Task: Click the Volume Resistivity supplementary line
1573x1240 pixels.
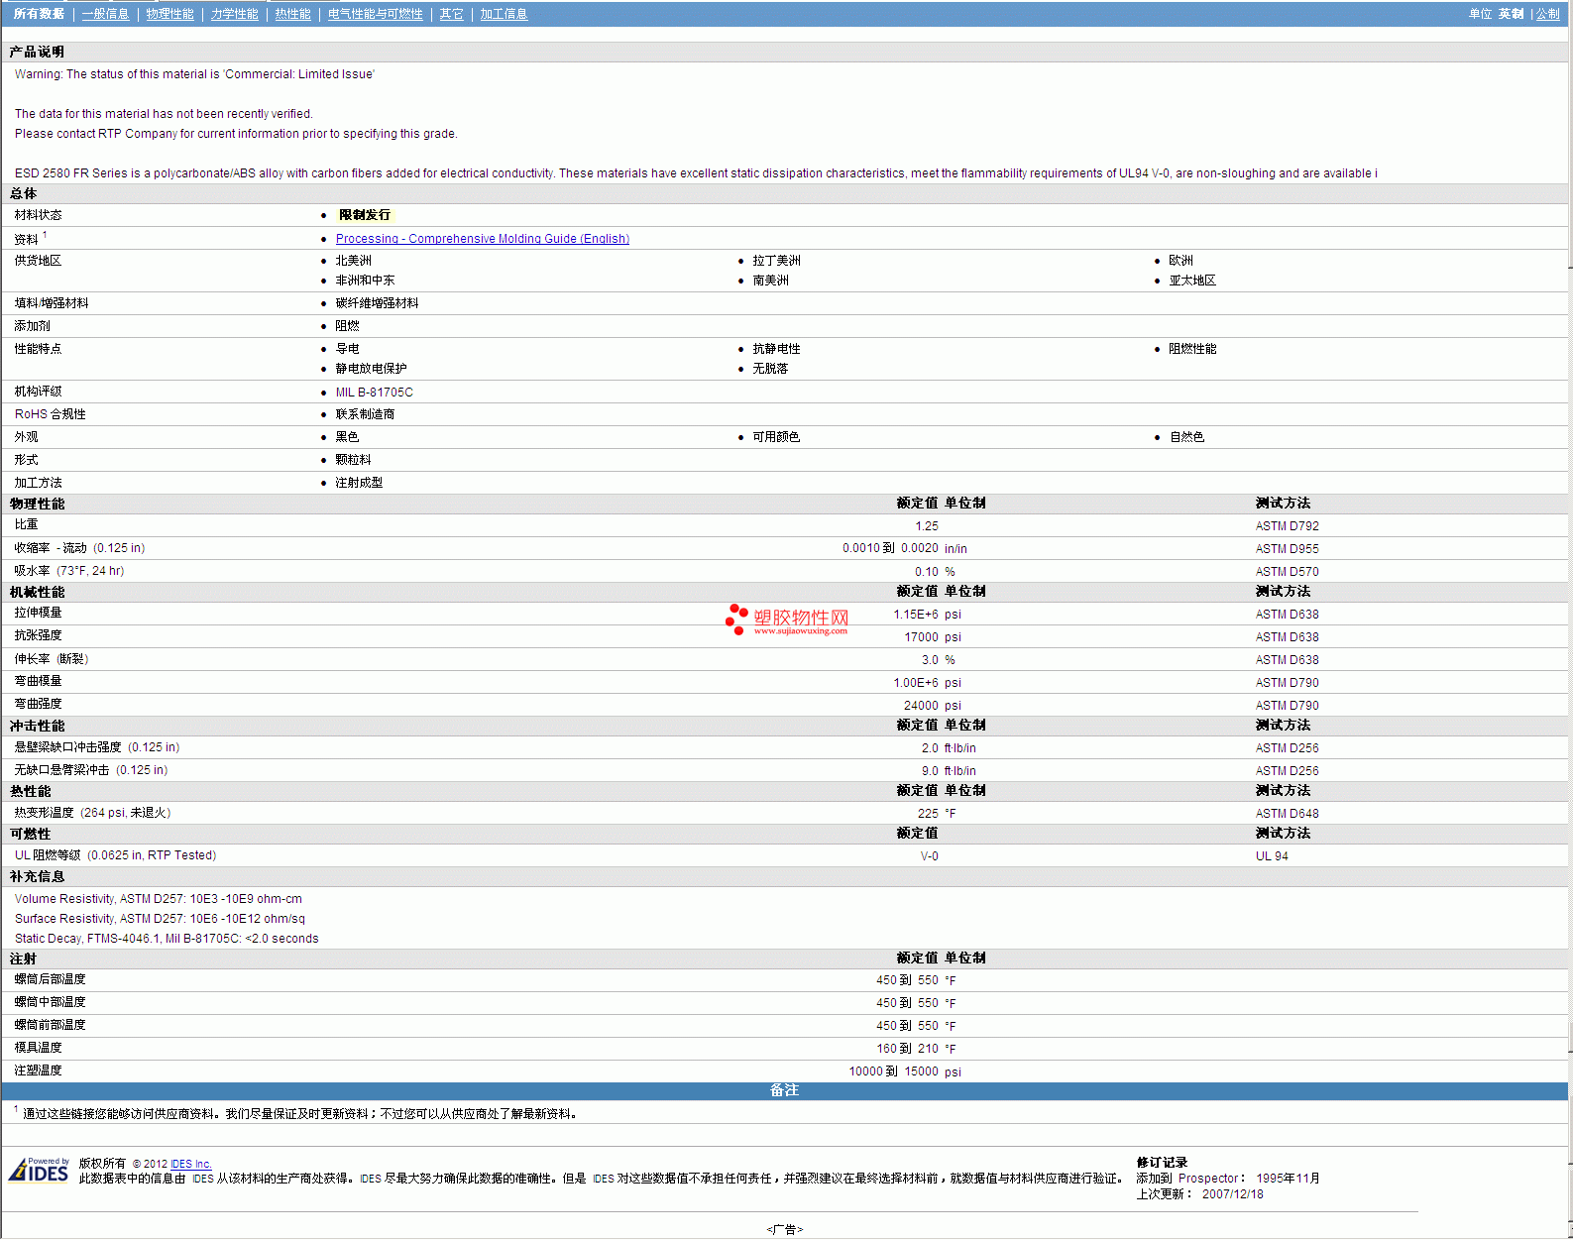Action: [x=159, y=899]
